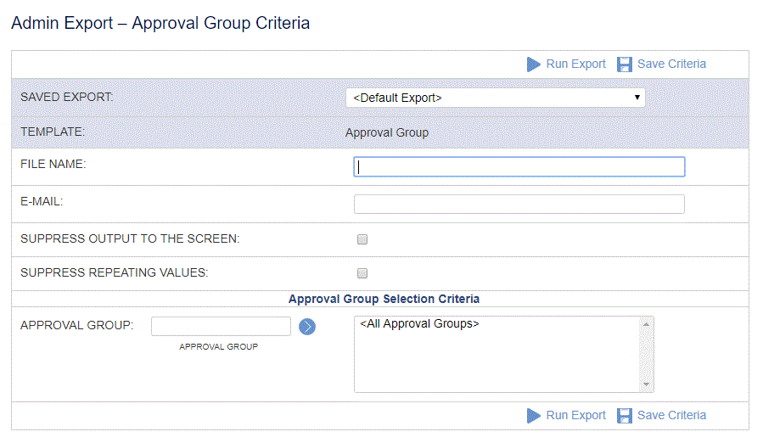This screenshot has width=763, height=443.
Task: Click the Template value Approval Group
Action: [387, 133]
